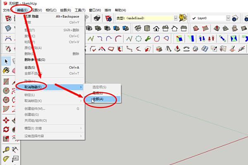248x165 pixels.
Task: Open the 编辑(E) menu
Action: click(x=22, y=10)
